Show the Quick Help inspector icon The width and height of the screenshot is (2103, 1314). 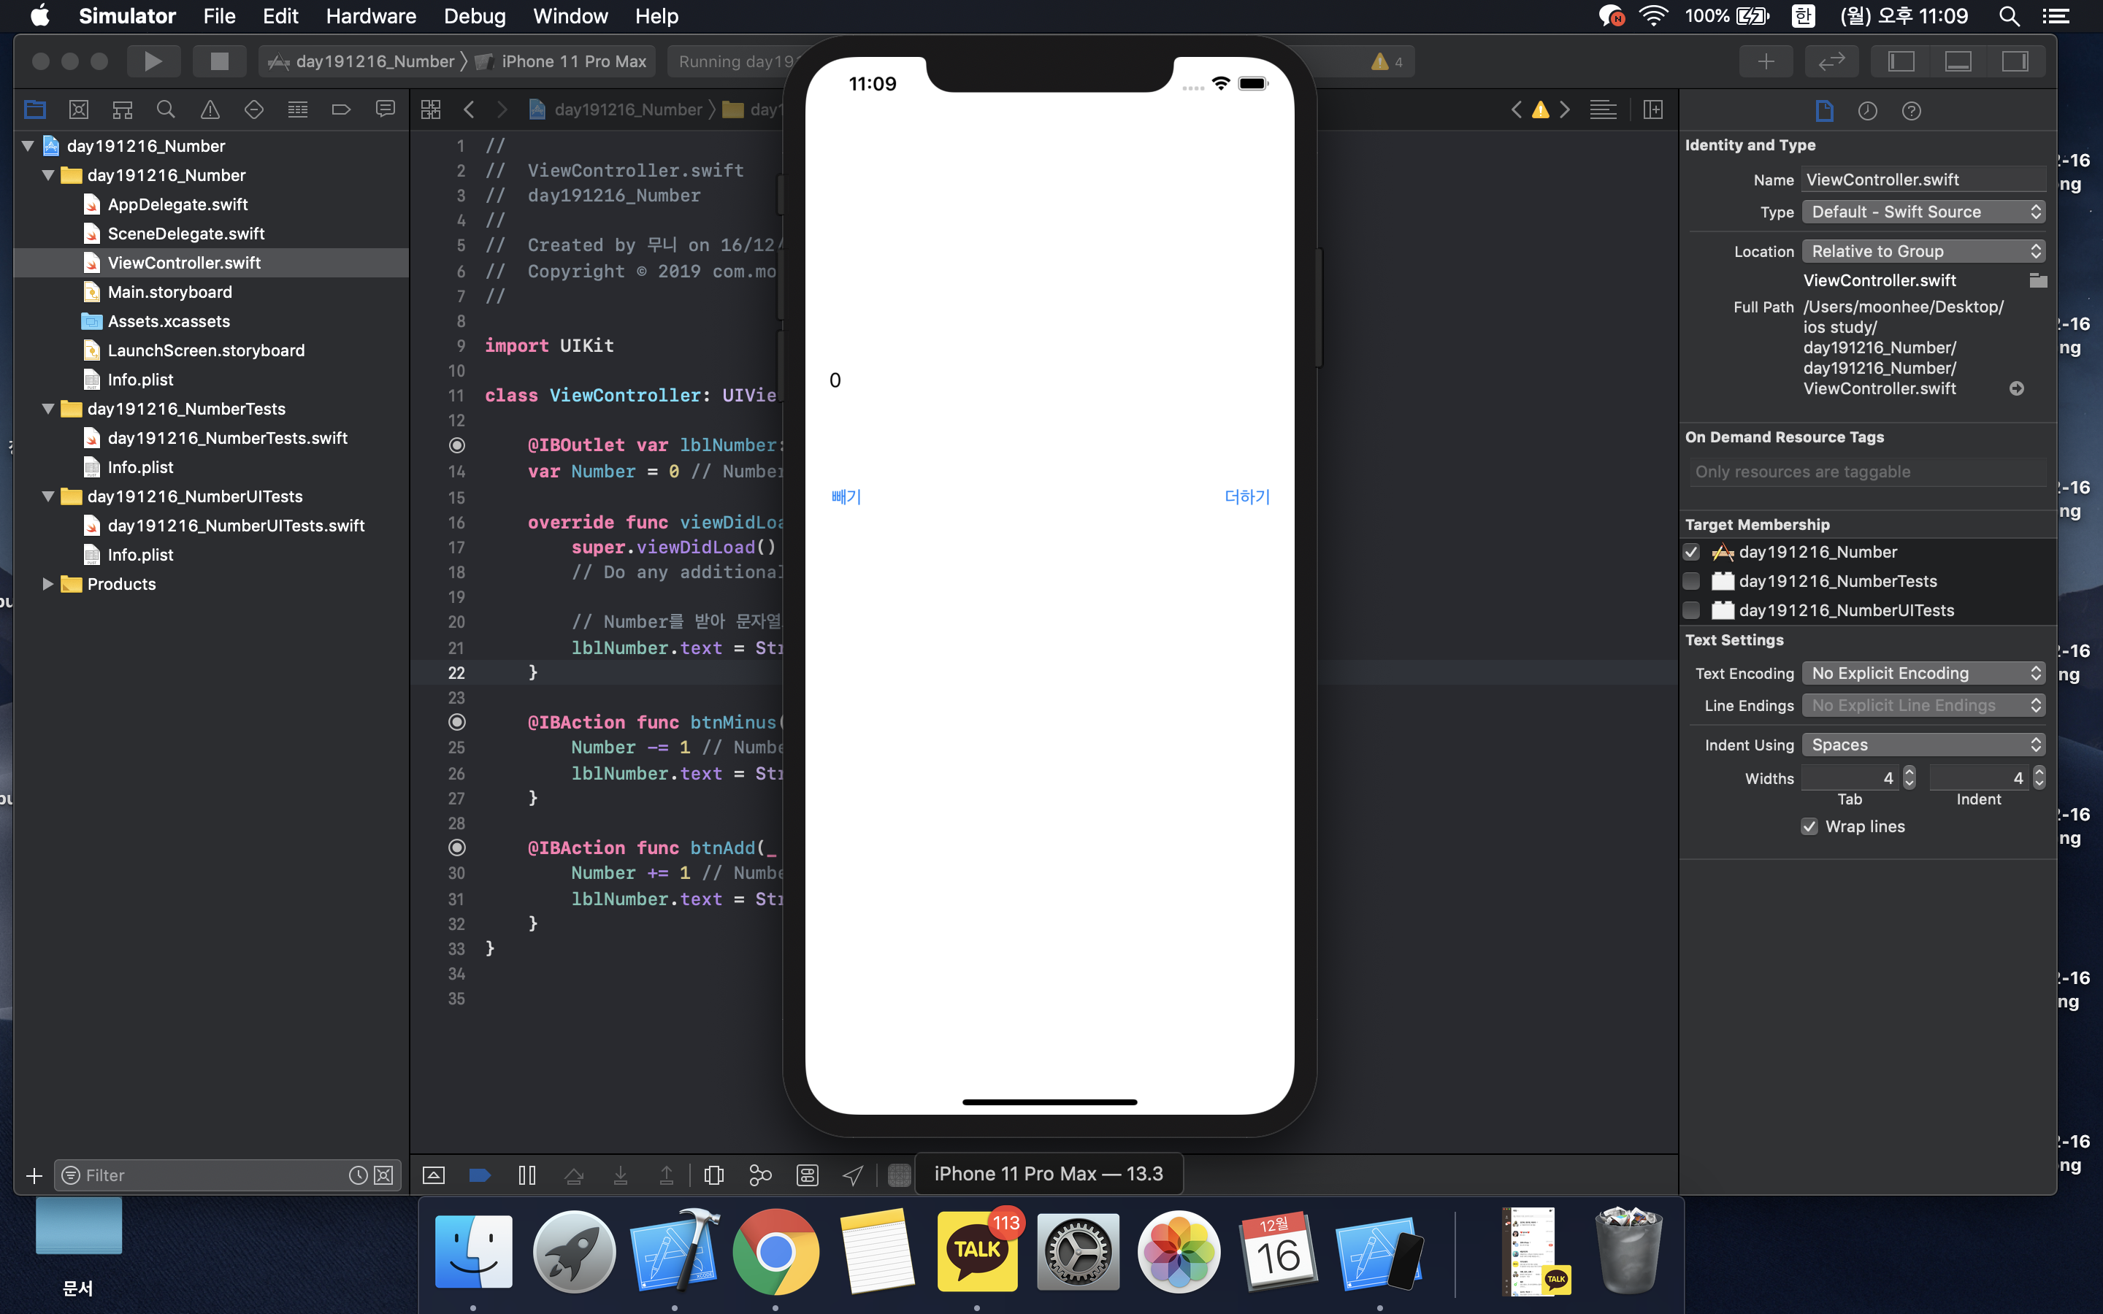1911,110
